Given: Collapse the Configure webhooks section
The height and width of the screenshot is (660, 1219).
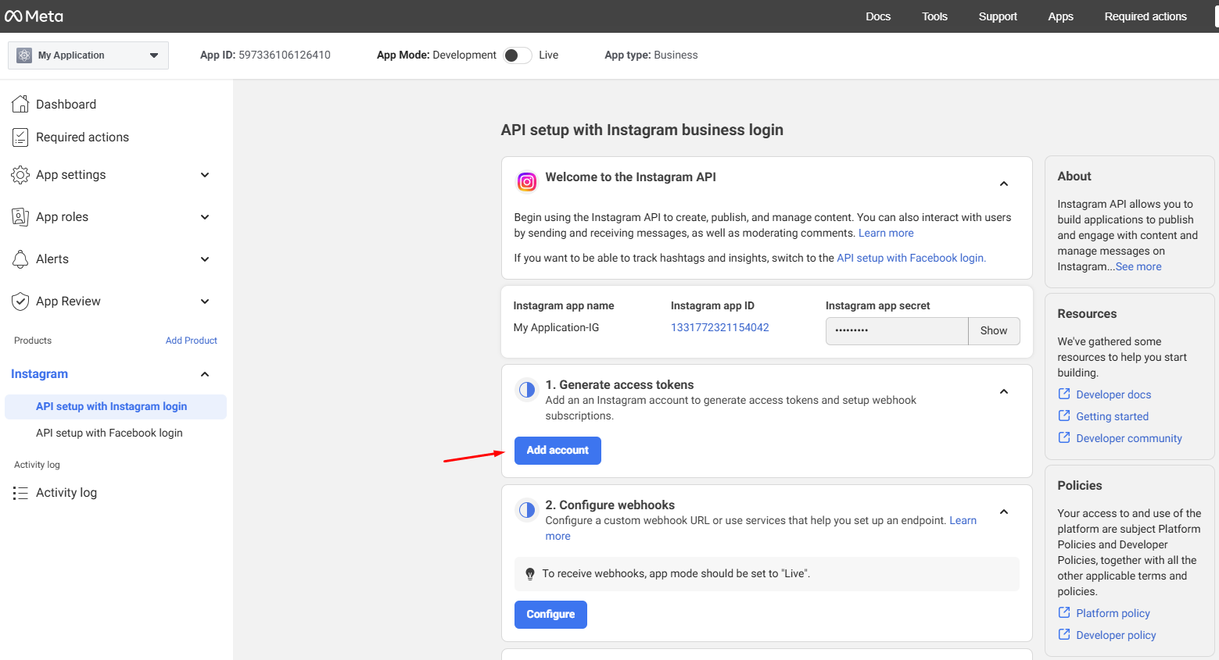Looking at the screenshot, I should click(1004, 512).
